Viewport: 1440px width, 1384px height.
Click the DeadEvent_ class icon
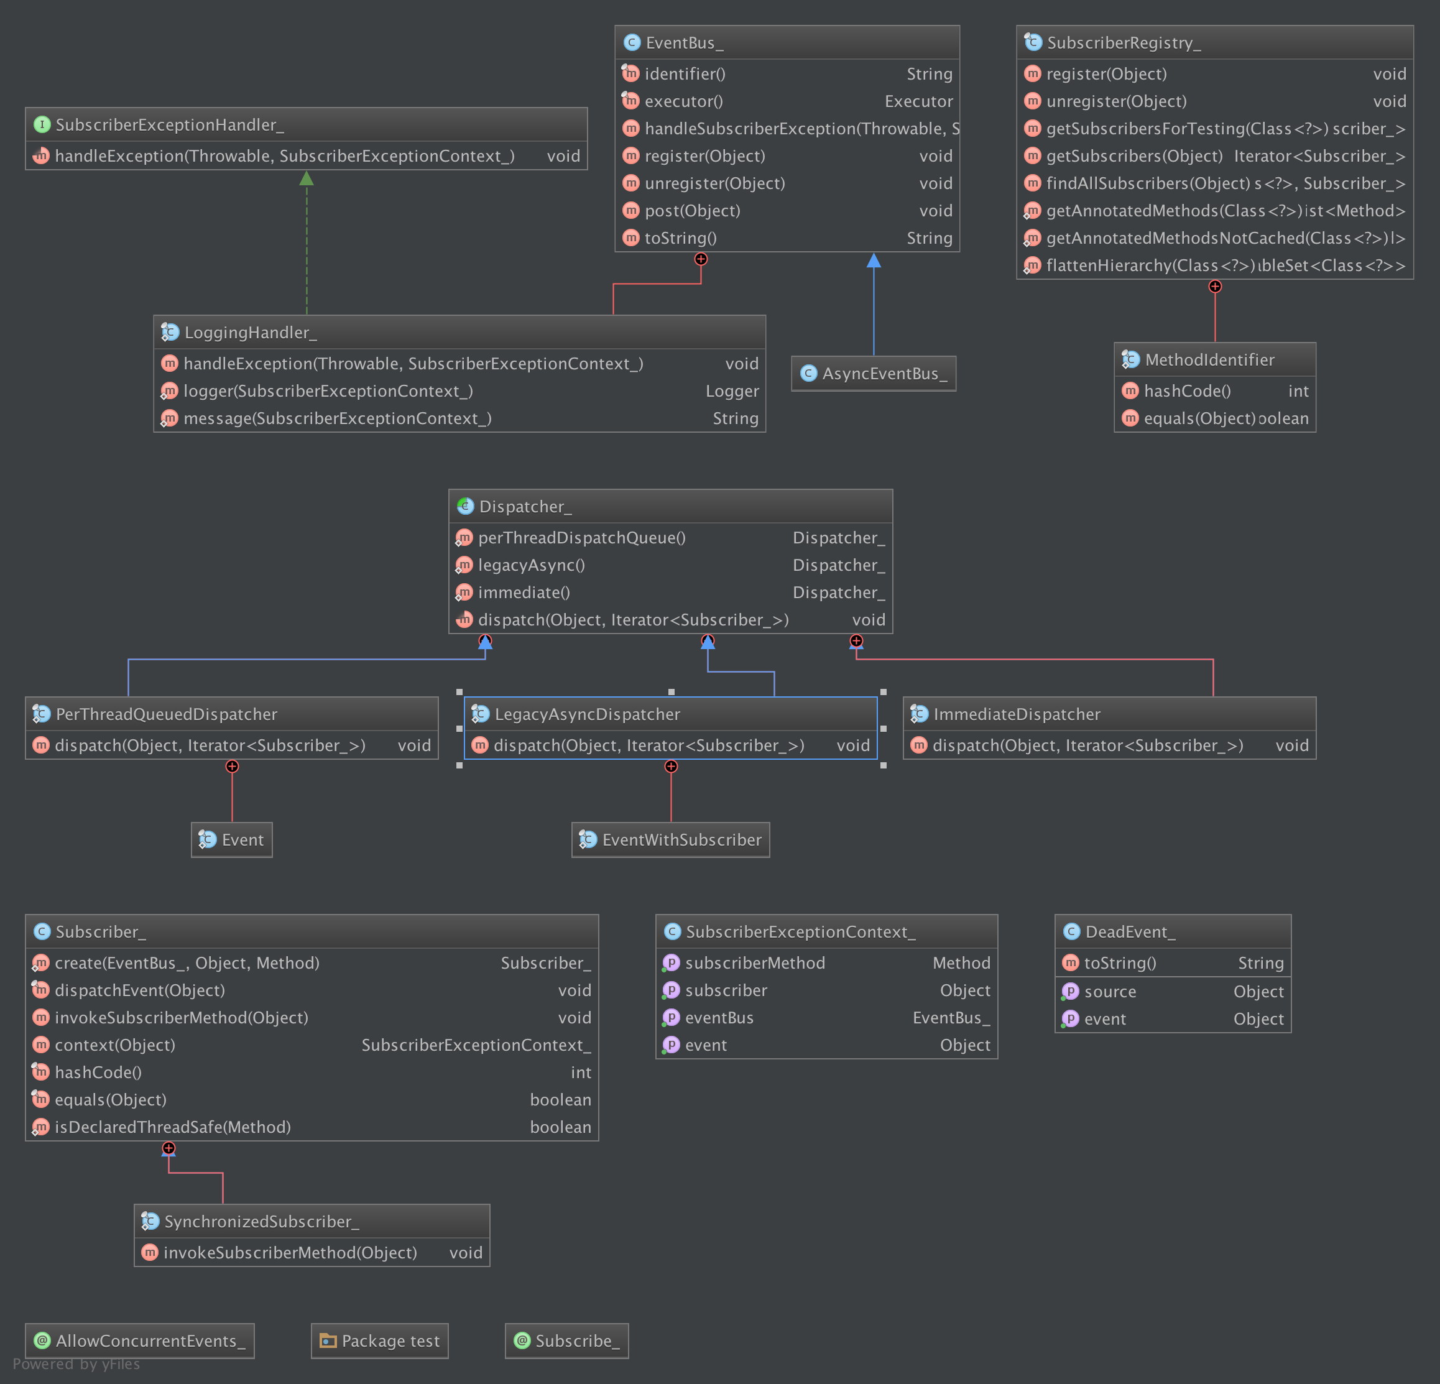pyautogui.click(x=1071, y=931)
